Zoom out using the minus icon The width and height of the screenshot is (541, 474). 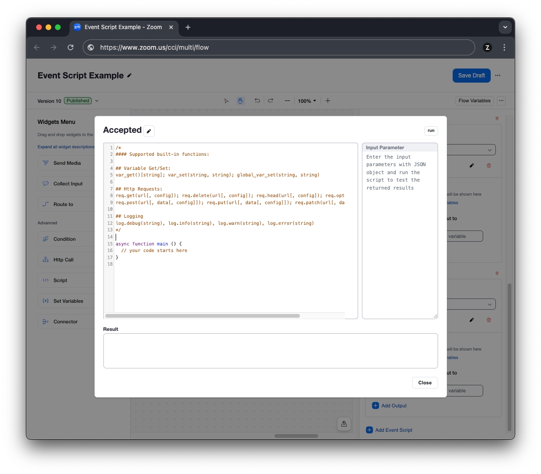[x=287, y=100]
